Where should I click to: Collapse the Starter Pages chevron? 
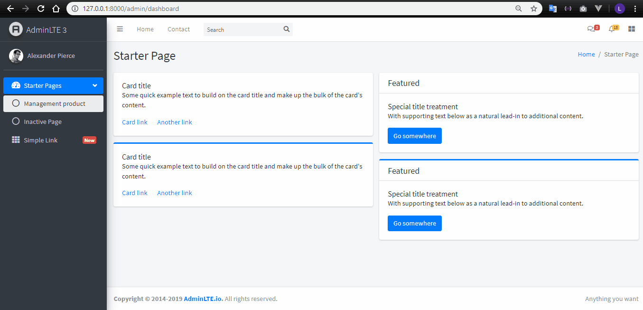pyautogui.click(x=95, y=85)
